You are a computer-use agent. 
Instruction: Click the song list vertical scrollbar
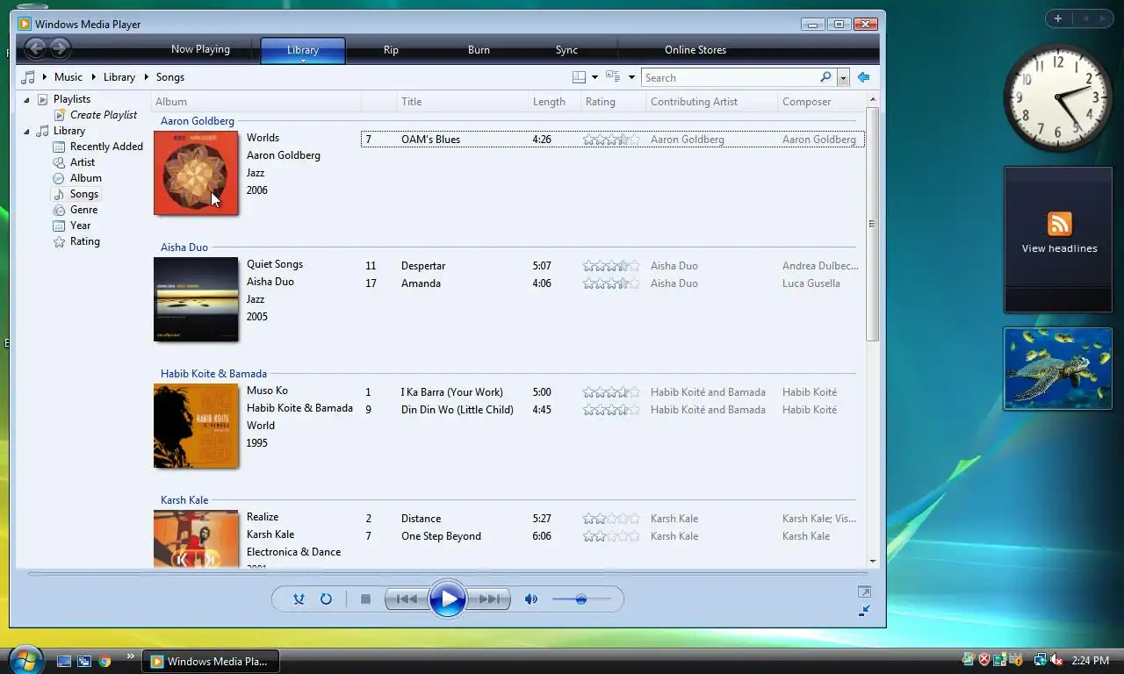point(872,224)
